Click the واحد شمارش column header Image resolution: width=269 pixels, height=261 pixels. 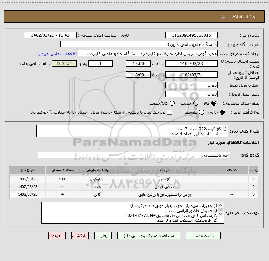[x=97, y=170]
